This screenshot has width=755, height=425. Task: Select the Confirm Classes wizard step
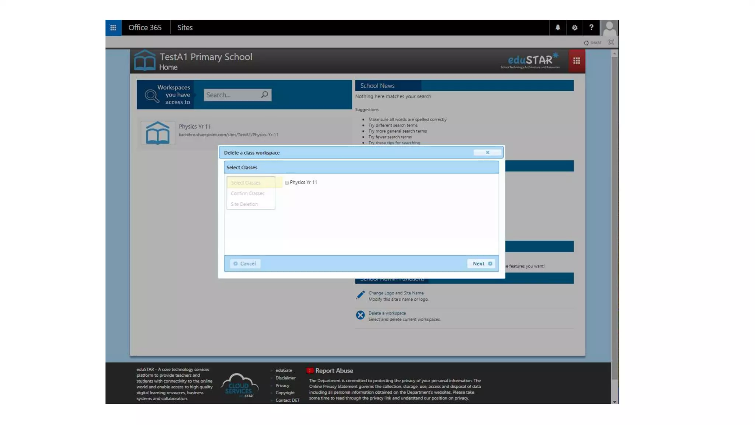click(247, 193)
